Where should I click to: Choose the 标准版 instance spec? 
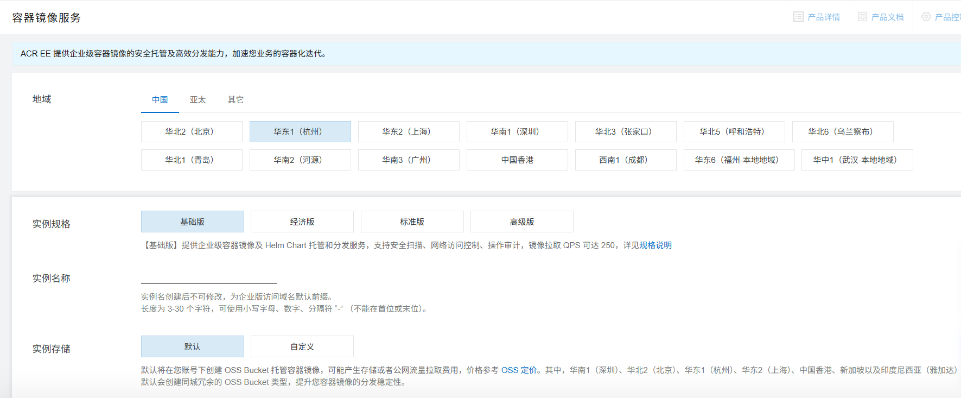(x=412, y=222)
